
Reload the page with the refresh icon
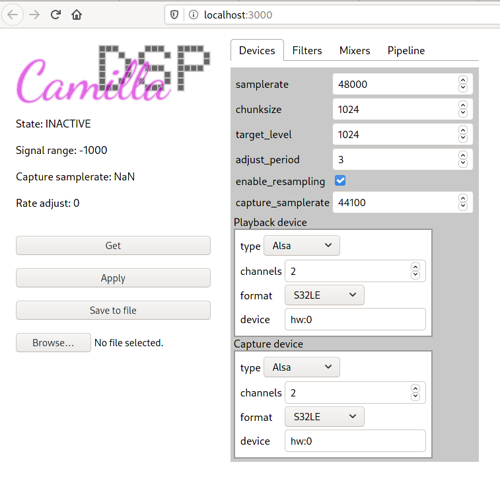55,15
